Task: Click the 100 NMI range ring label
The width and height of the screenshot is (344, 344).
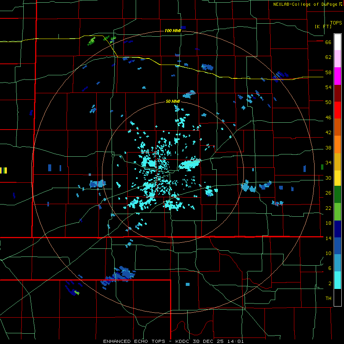Action: [x=173, y=31]
